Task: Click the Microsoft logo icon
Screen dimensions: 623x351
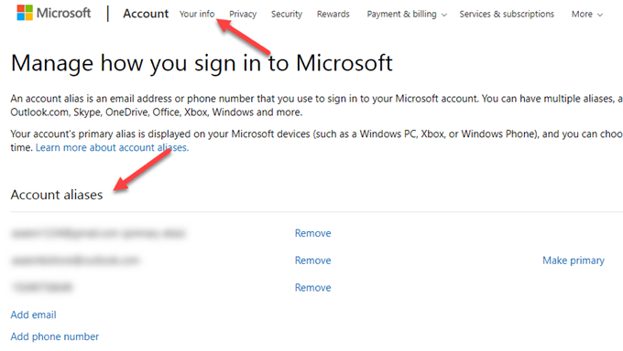Action: [25, 13]
